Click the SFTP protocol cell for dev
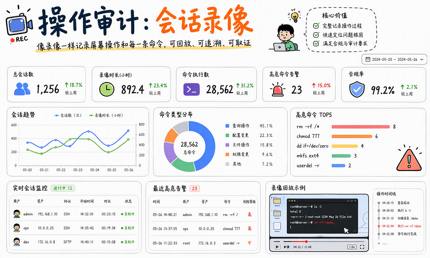The height and width of the screenshot is (258, 430). click(68, 242)
